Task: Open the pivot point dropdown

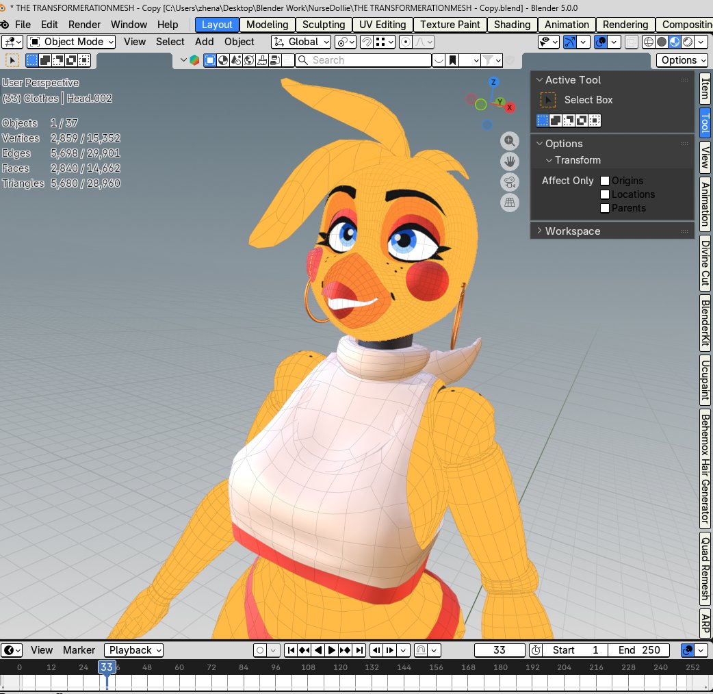Action: [346, 42]
